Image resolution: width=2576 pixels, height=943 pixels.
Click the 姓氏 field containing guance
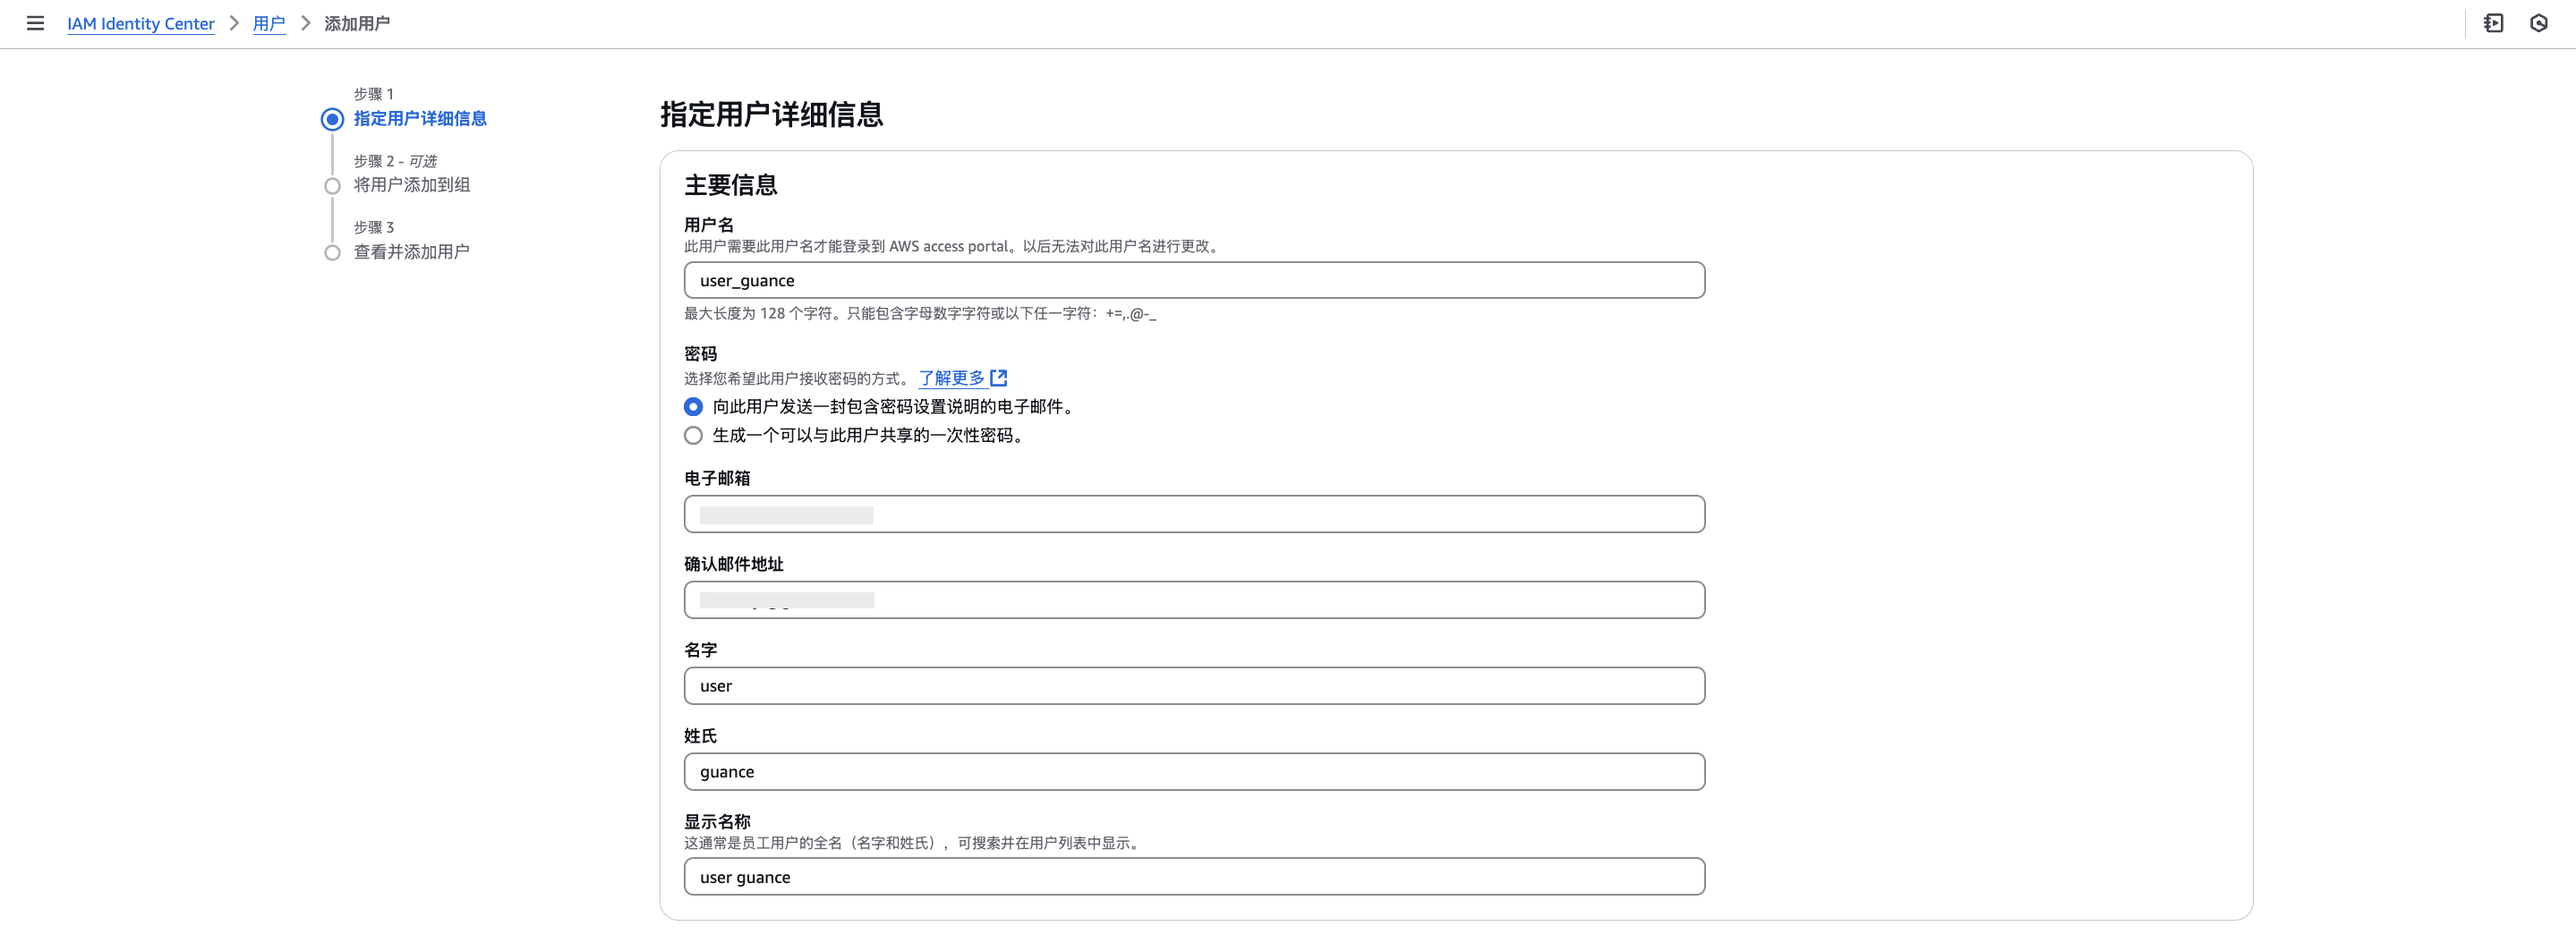[x=1194, y=773]
